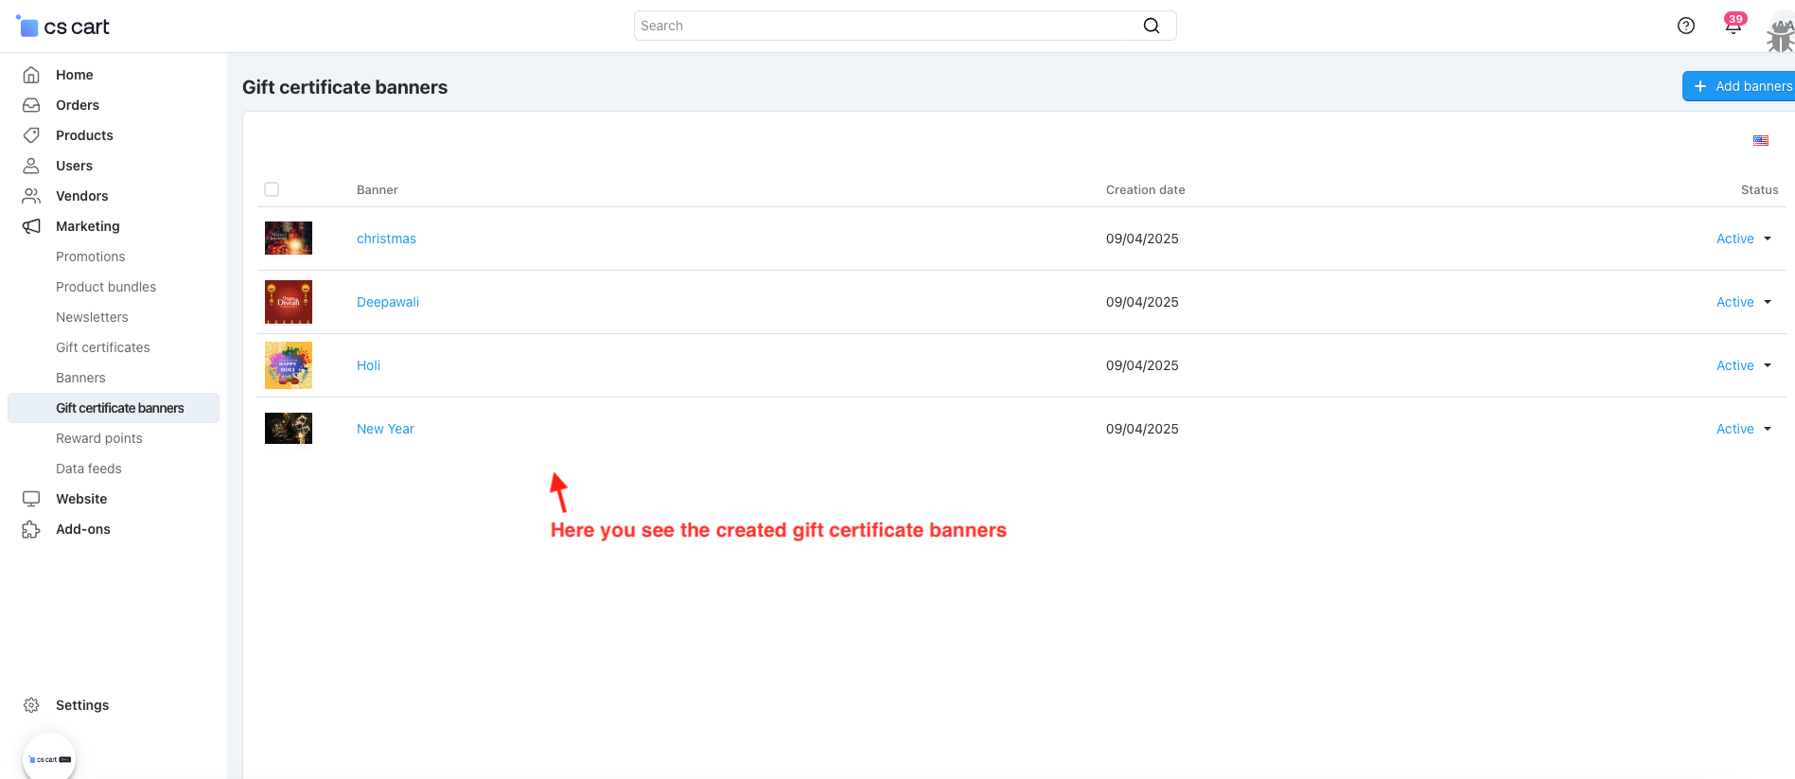Image resolution: width=1795 pixels, height=779 pixels.
Task: Open Gift certificates in Marketing menu
Action: pos(103,347)
